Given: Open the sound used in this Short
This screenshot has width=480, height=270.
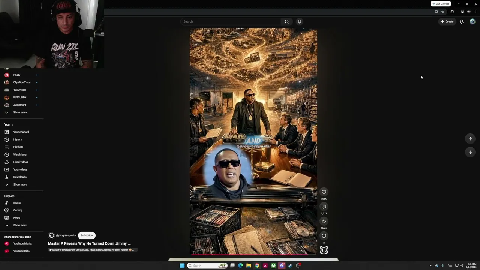Looking at the screenshot, I should coord(324,250).
